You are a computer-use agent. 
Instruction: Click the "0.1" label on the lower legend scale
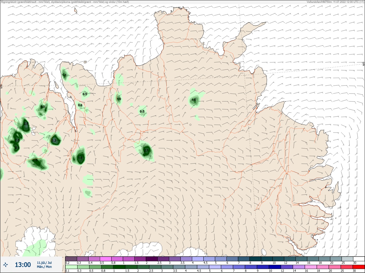click(67, 271)
